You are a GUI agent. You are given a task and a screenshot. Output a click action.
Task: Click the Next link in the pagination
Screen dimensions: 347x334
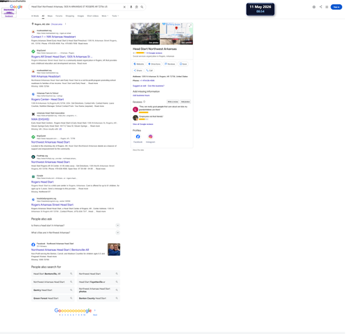95,315
